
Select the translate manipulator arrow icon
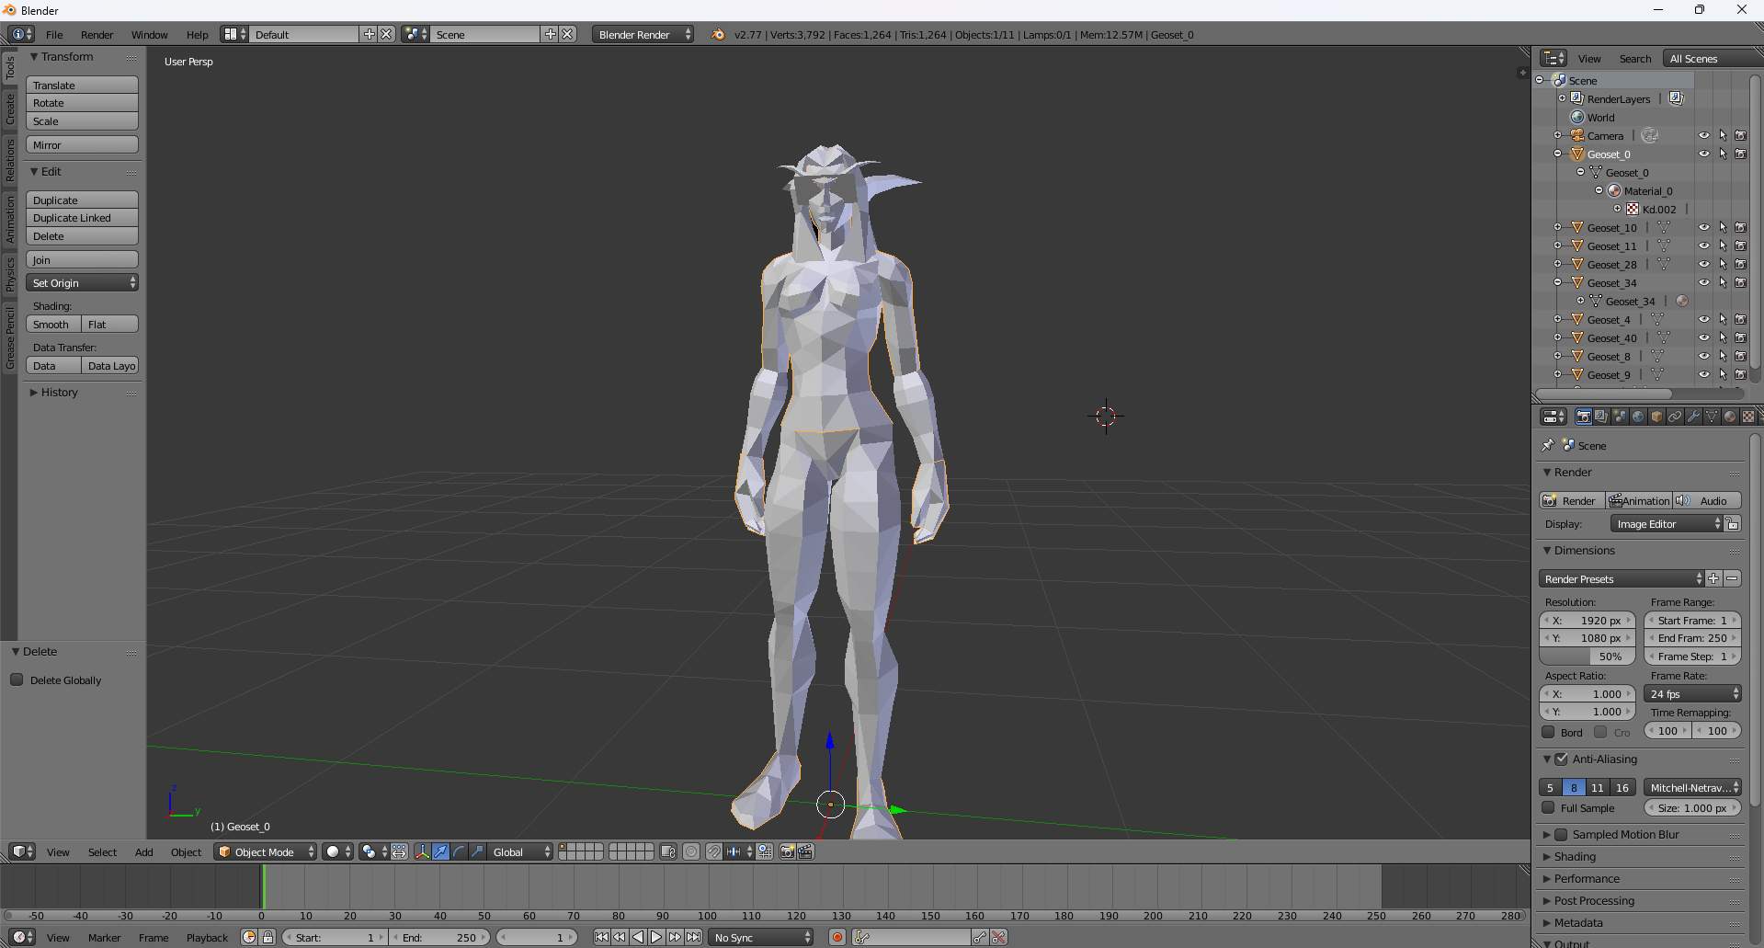tap(441, 851)
